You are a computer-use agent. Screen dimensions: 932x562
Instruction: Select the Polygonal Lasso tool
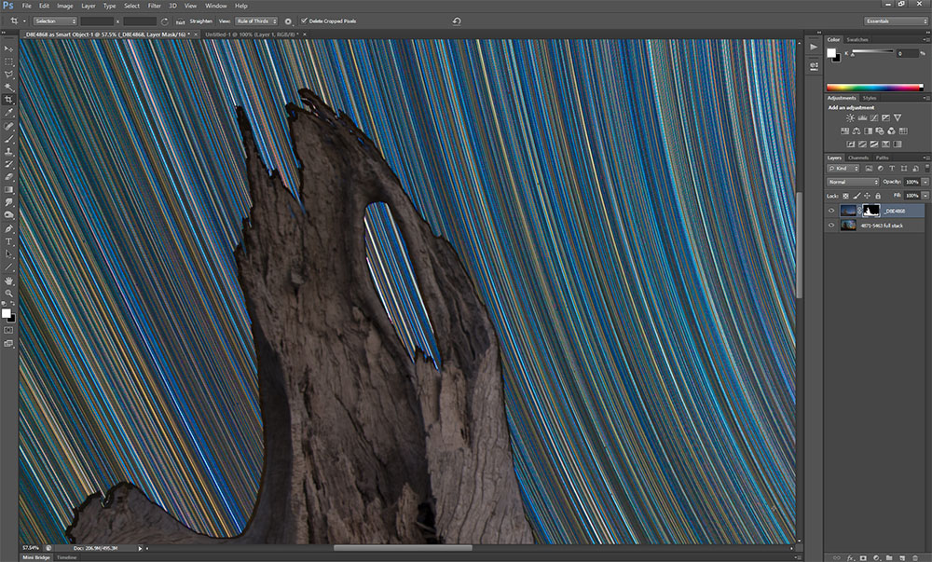point(8,75)
